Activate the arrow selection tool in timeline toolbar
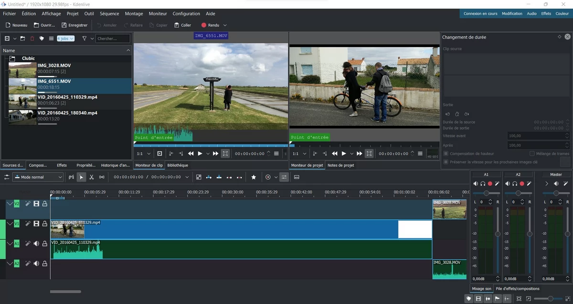573x304 pixels. (81, 177)
